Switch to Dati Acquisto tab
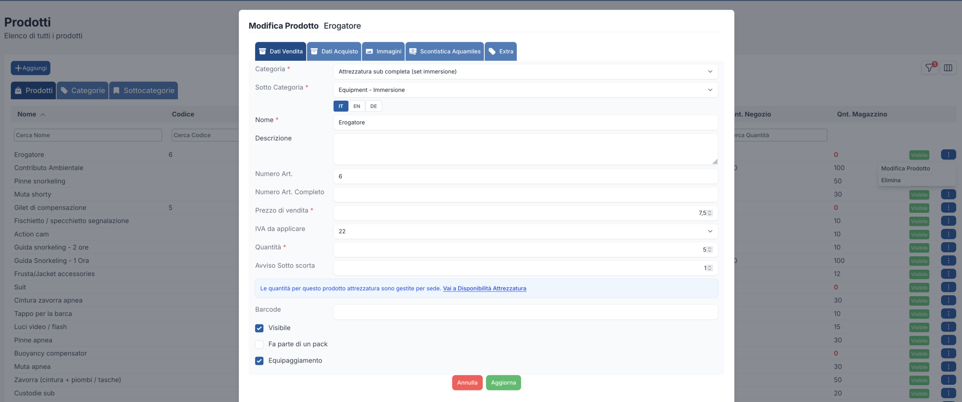962x402 pixels. tap(334, 51)
